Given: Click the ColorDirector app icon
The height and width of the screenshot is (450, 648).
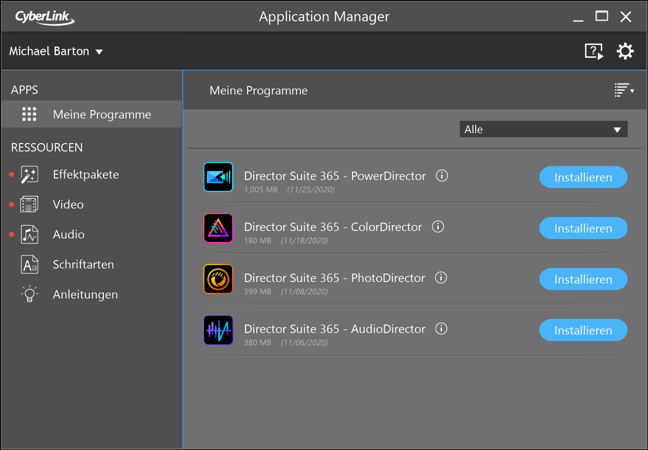Looking at the screenshot, I should tap(218, 228).
